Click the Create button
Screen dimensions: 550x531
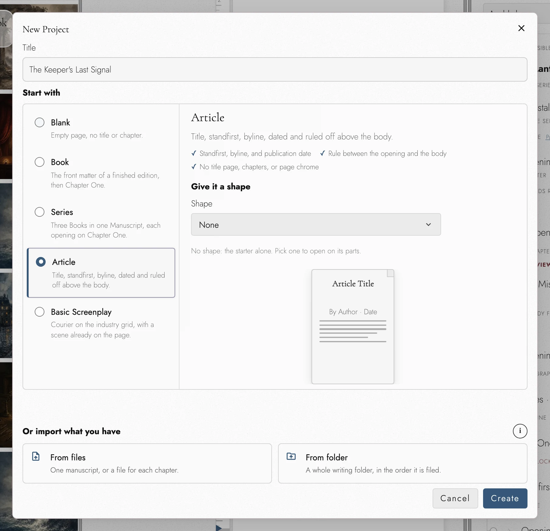click(505, 498)
